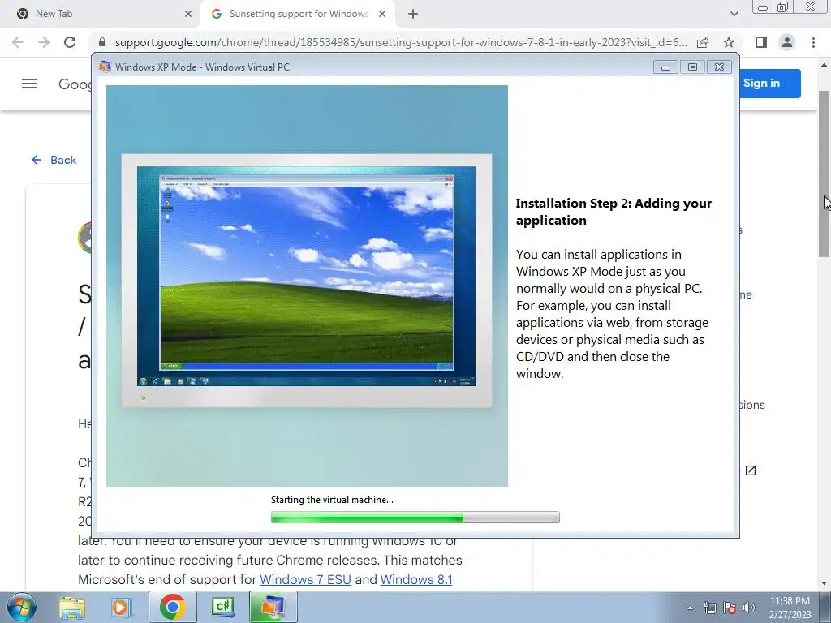The image size is (831, 623).
Task: Switch to the New Tab browser tab
Action: (x=100, y=14)
